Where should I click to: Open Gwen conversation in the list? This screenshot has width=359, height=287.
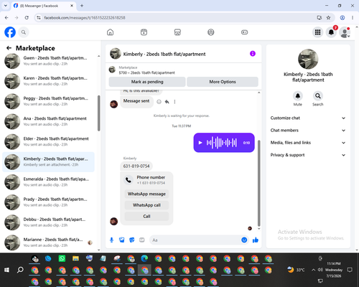click(x=48, y=61)
